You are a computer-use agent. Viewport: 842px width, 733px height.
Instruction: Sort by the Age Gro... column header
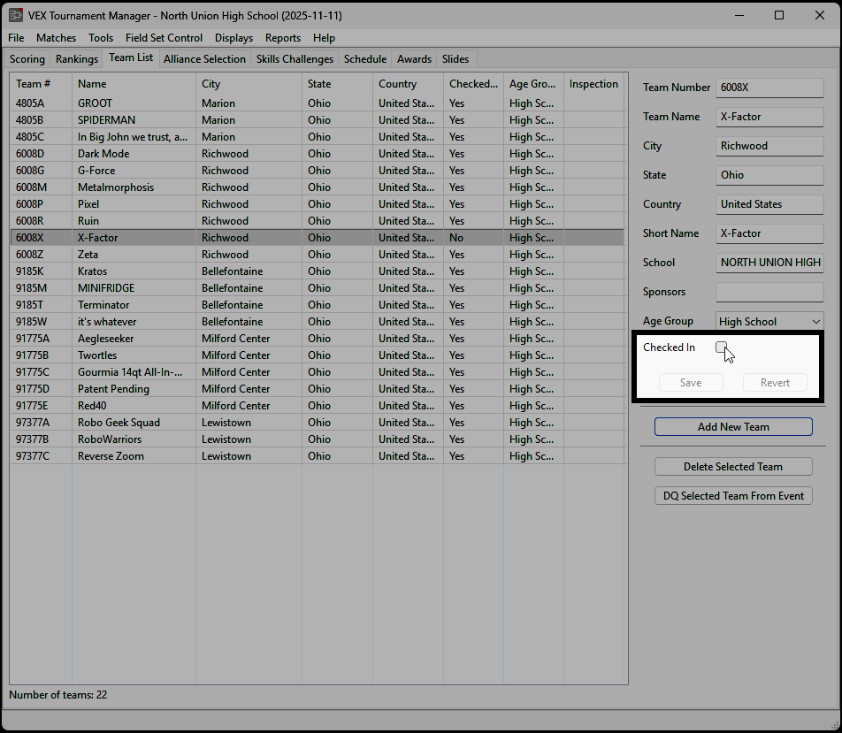[534, 84]
